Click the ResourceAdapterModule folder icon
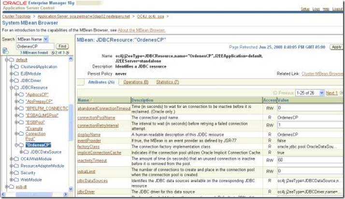The height and width of the screenshot is (199, 345). pyautogui.click(x=16, y=166)
